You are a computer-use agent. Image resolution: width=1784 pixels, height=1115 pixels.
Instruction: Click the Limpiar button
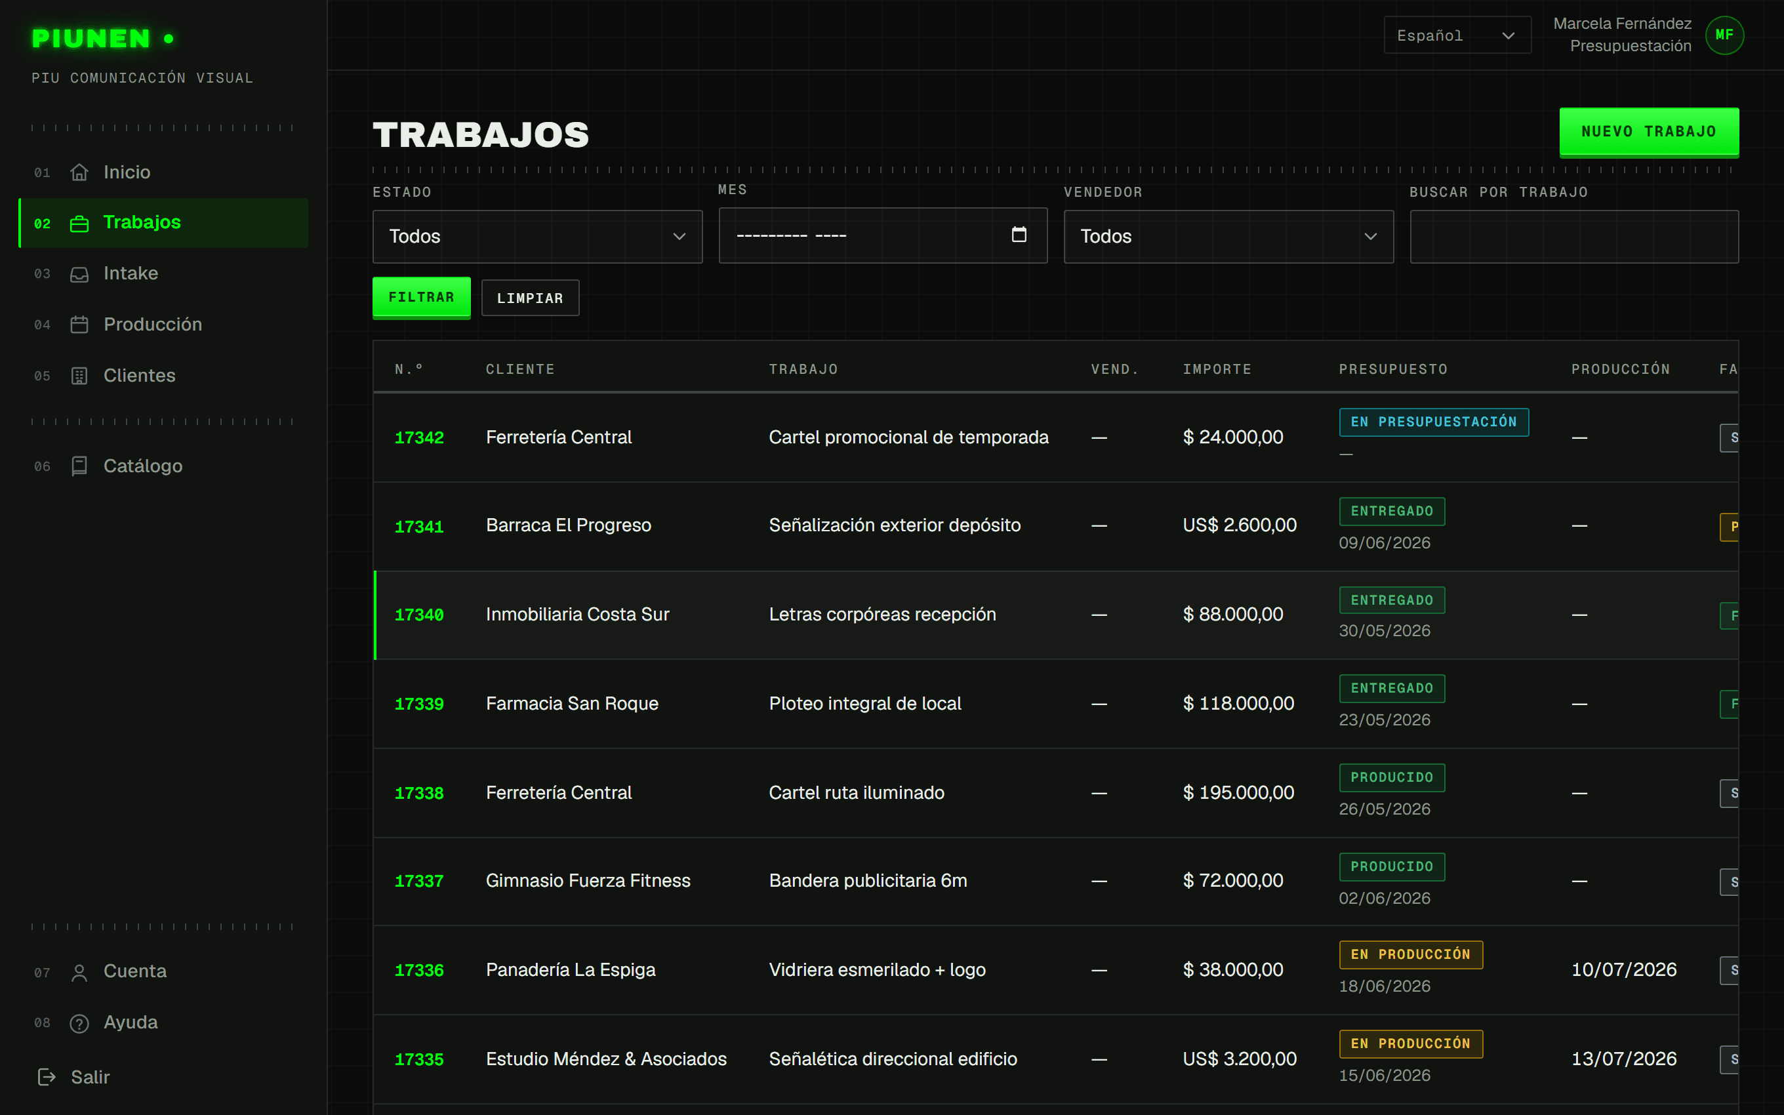click(x=530, y=298)
